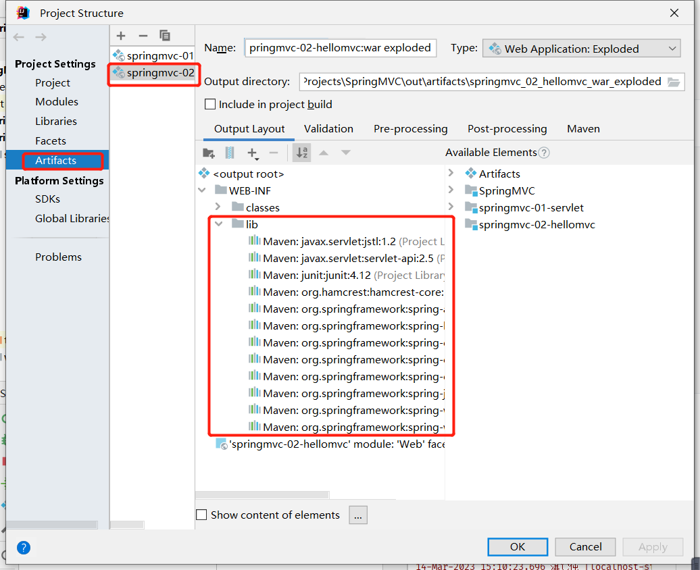Select Maven javax.servlet:jstl:1.2 library
700x570 pixels.
tap(346, 242)
